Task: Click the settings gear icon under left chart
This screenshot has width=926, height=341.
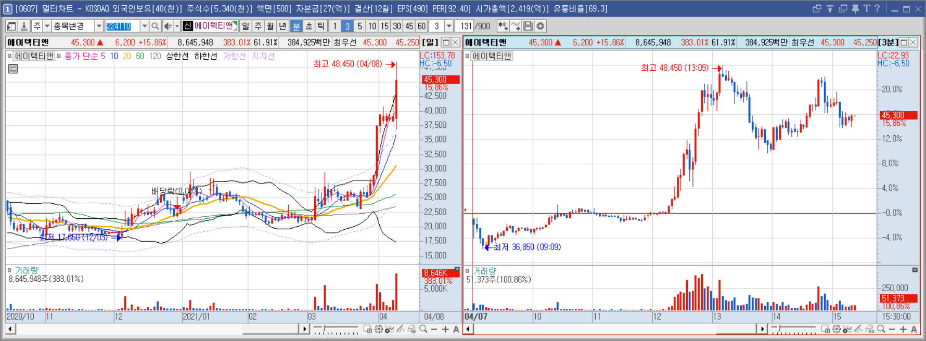Action: point(379,329)
